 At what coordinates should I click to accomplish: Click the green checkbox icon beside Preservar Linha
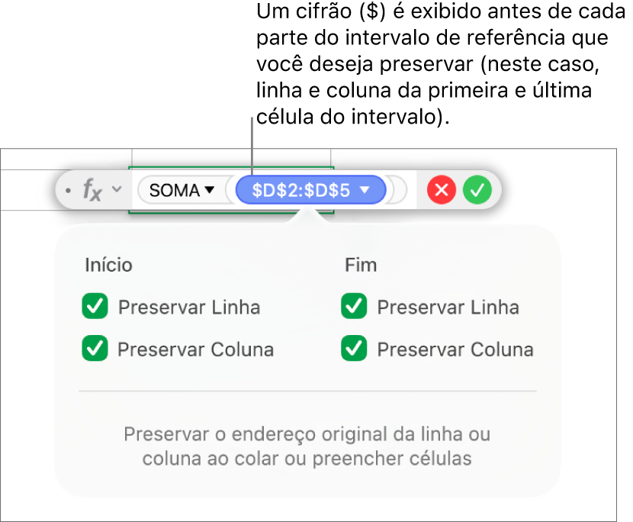(x=95, y=306)
